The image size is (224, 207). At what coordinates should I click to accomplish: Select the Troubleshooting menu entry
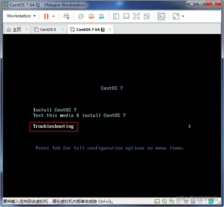pyautogui.click(x=53, y=126)
